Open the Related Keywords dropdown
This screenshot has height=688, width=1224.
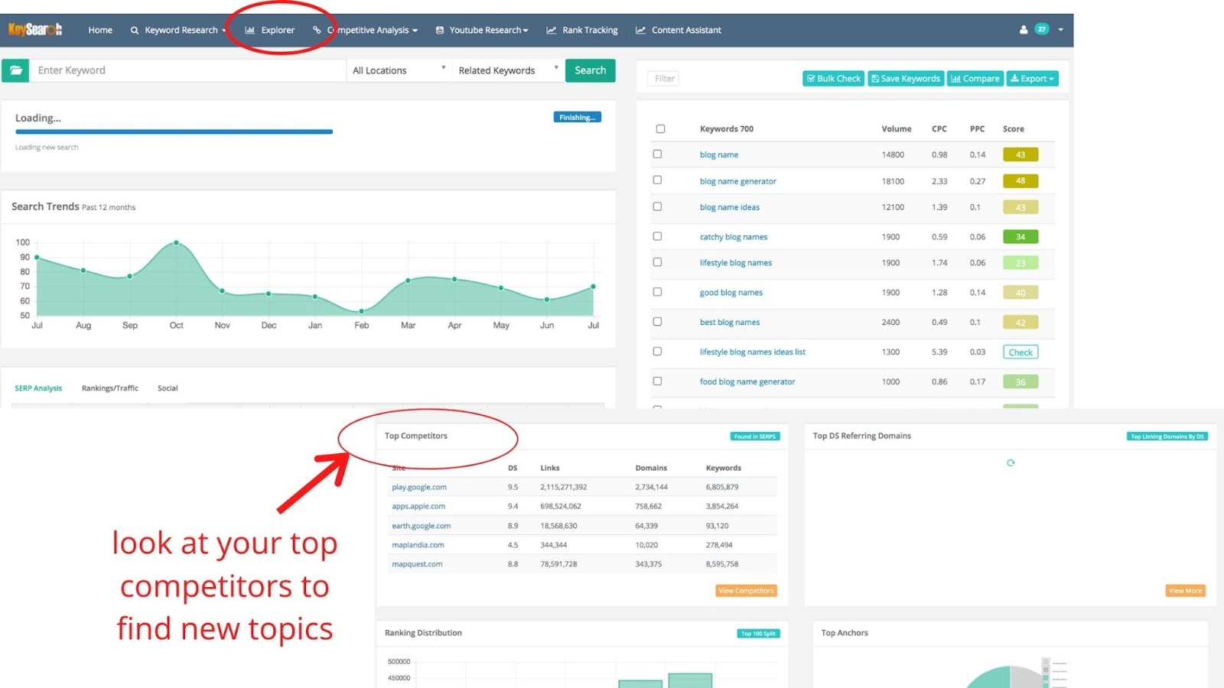[508, 70]
